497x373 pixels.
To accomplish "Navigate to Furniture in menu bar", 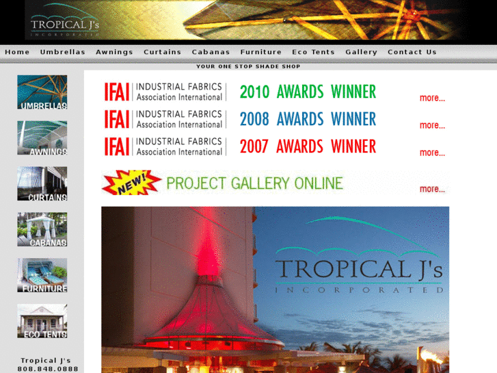I will click(x=261, y=52).
